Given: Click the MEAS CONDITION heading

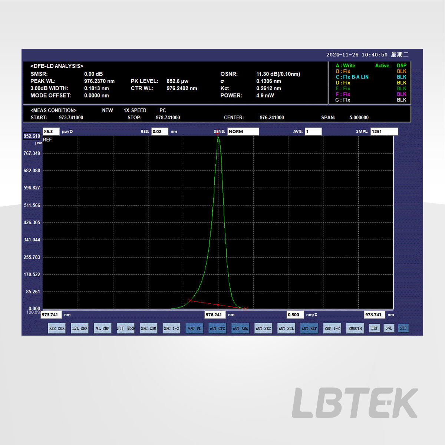Looking at the screenshot, I should tap(53, 110).
